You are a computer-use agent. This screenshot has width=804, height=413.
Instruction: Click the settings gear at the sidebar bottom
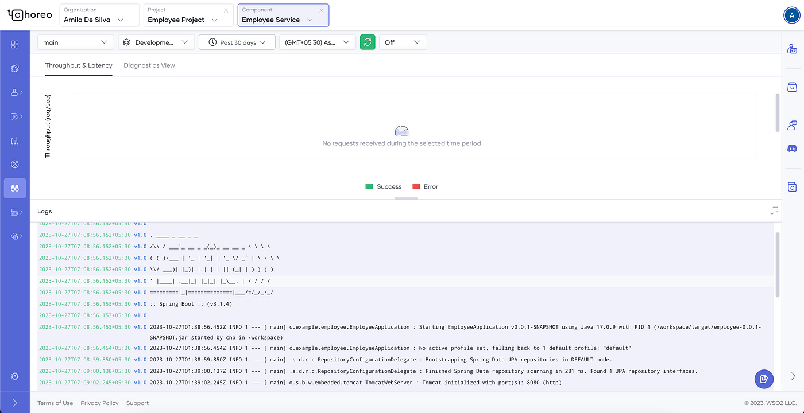15,376
